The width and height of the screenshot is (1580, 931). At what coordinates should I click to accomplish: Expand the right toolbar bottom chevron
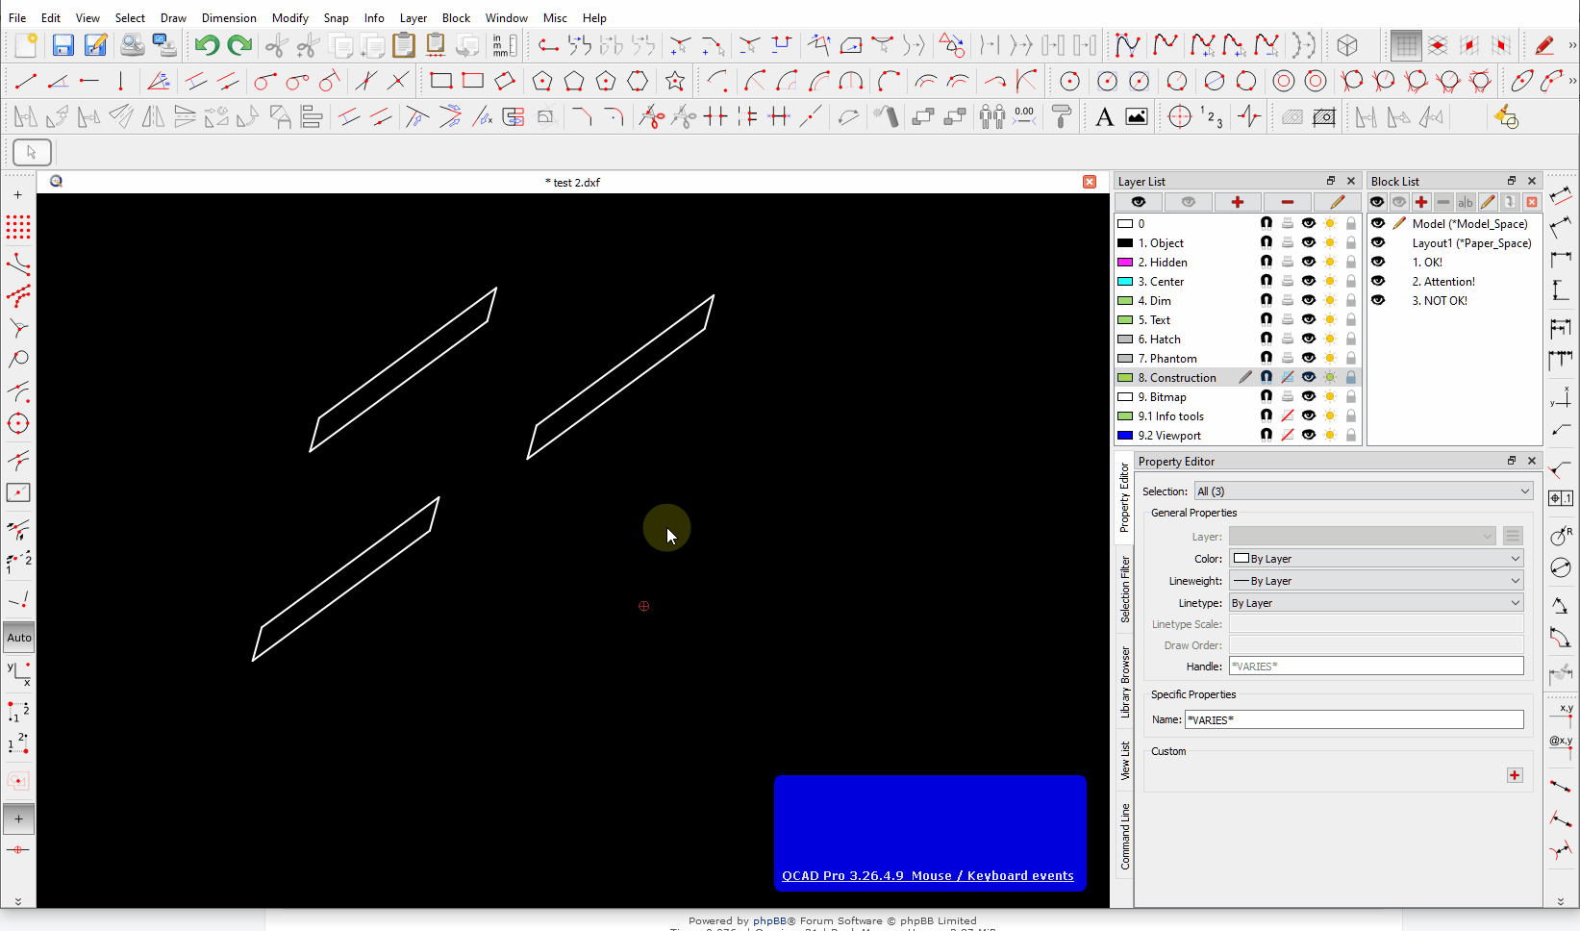[1561, 901]
